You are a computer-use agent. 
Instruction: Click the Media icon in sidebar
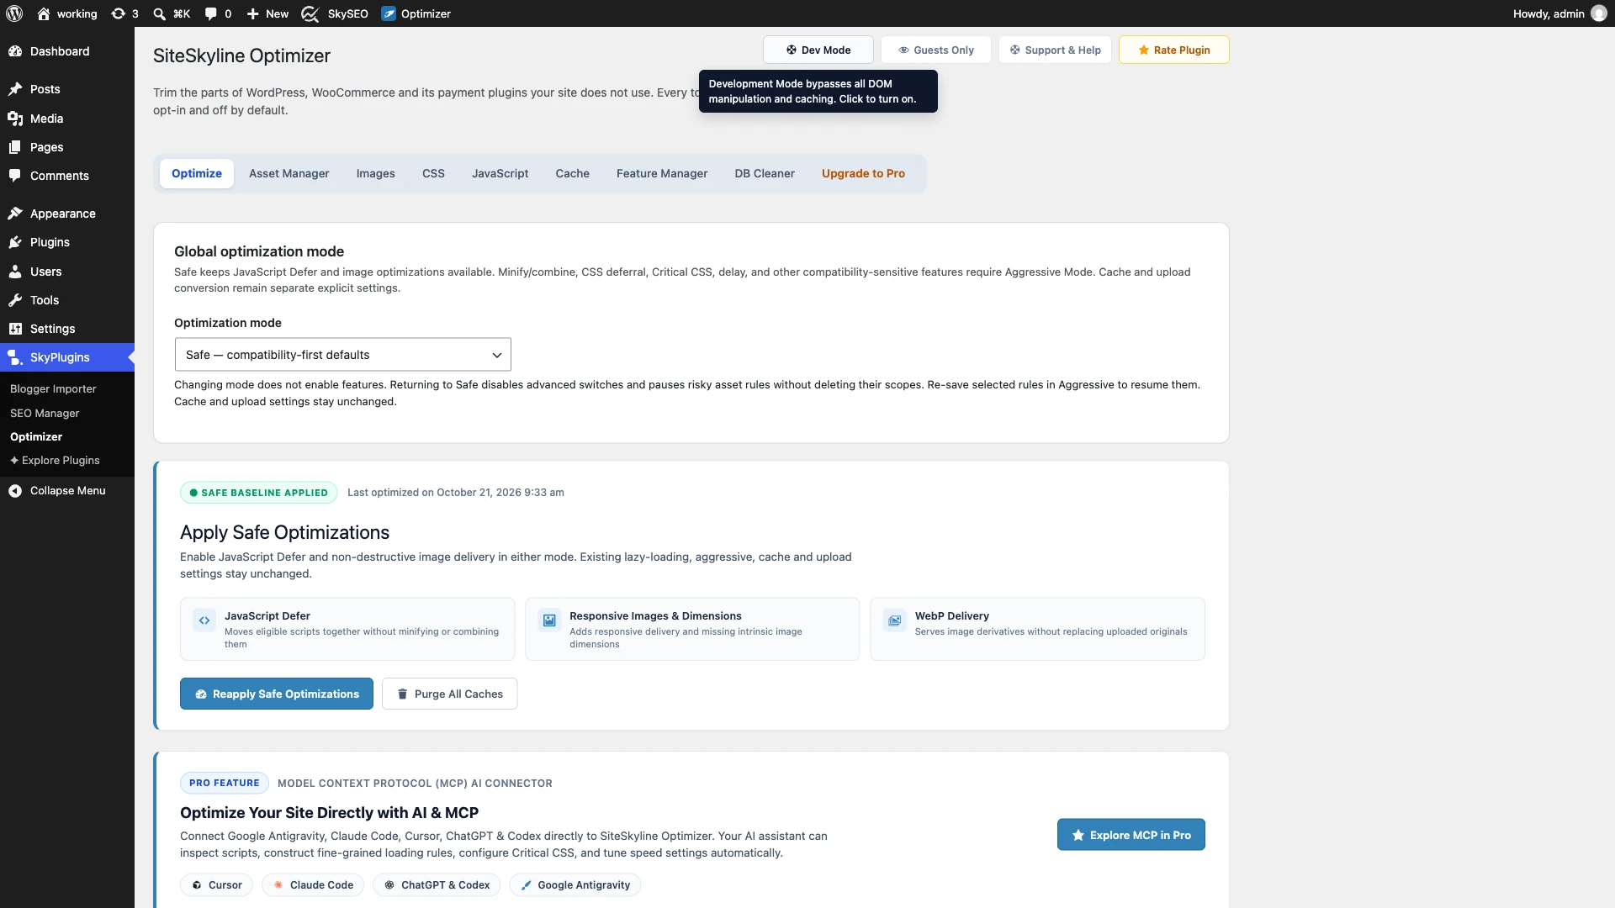(15, 119)
